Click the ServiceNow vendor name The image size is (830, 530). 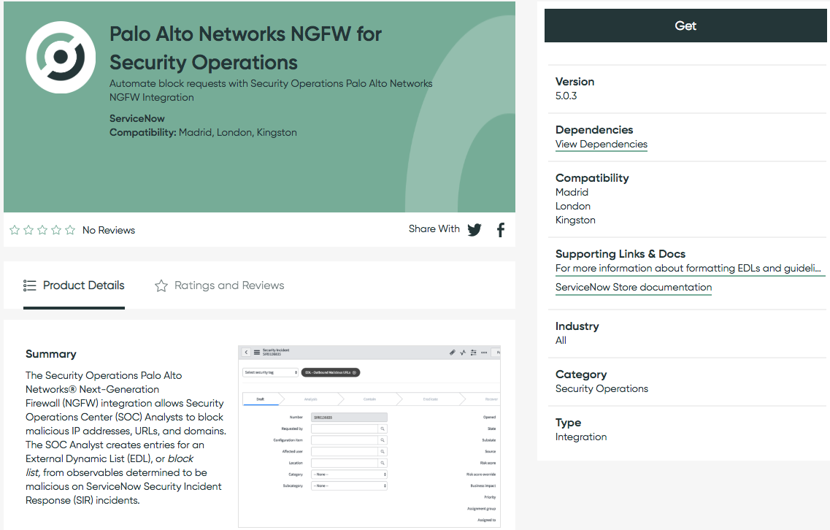[x=137, y=118]
